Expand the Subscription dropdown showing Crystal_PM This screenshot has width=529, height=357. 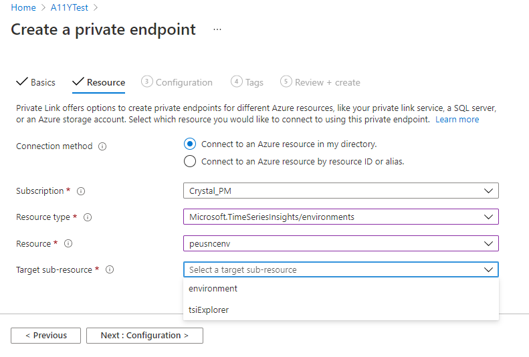tap(340, 191)
